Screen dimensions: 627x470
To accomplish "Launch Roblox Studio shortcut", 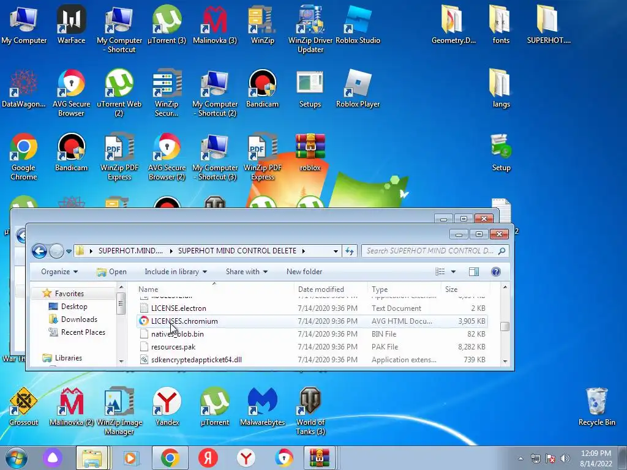I will click(358, 24).
